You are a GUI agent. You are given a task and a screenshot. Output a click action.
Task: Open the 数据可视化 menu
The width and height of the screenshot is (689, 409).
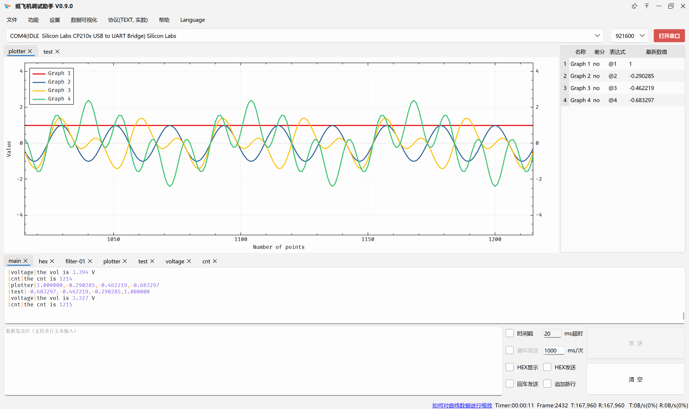[x=84, y=20]
